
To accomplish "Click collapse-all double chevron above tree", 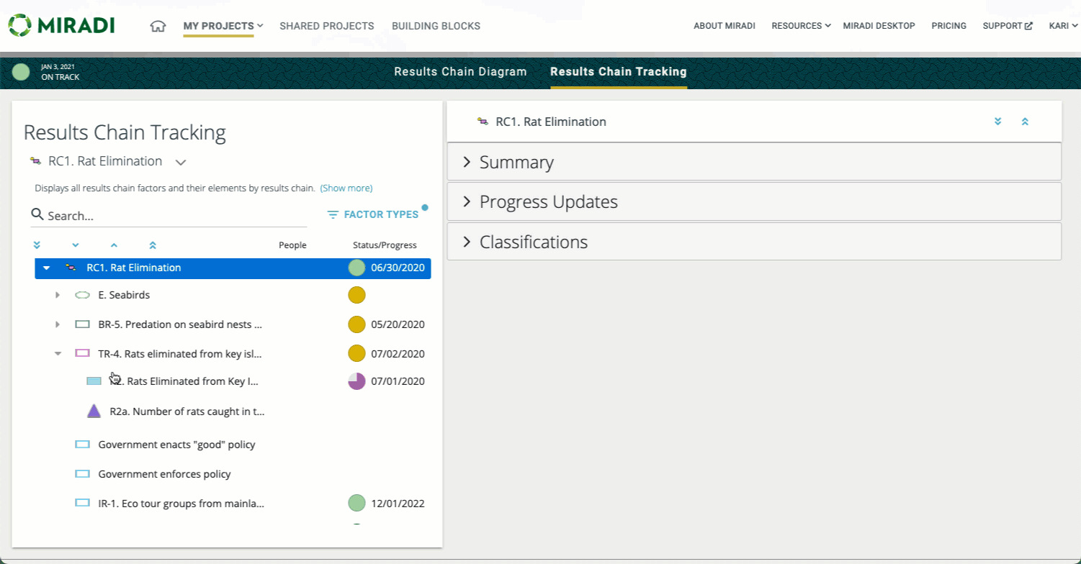I will pyautogui.click(x=153, y=245).
